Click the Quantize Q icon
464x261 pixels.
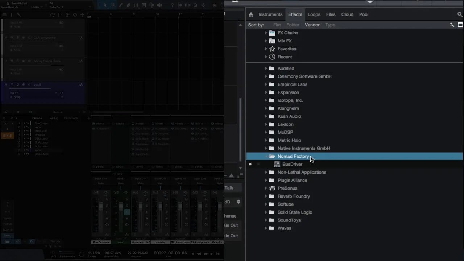pyautogui.click(x=195, y=5)
